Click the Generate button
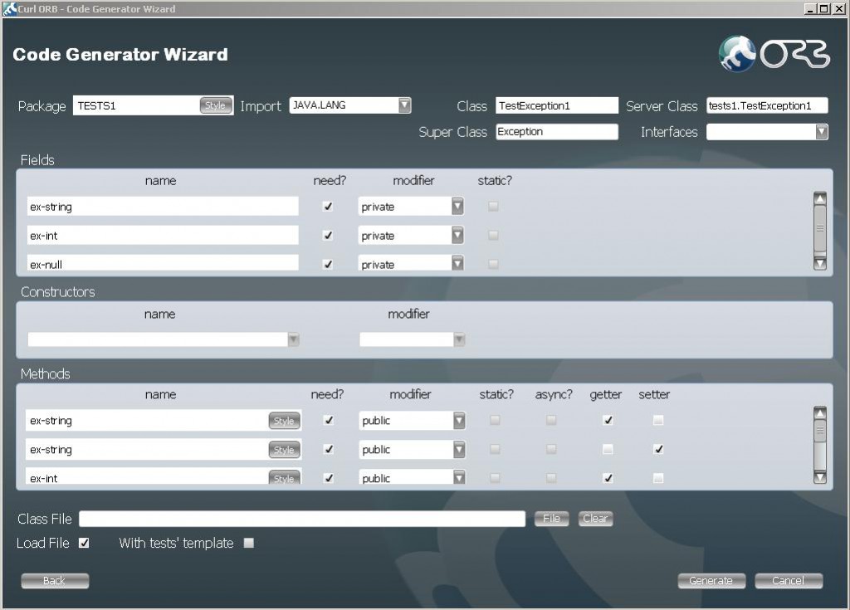The width and height of the screenshot is (850, 610). [711, 581]
